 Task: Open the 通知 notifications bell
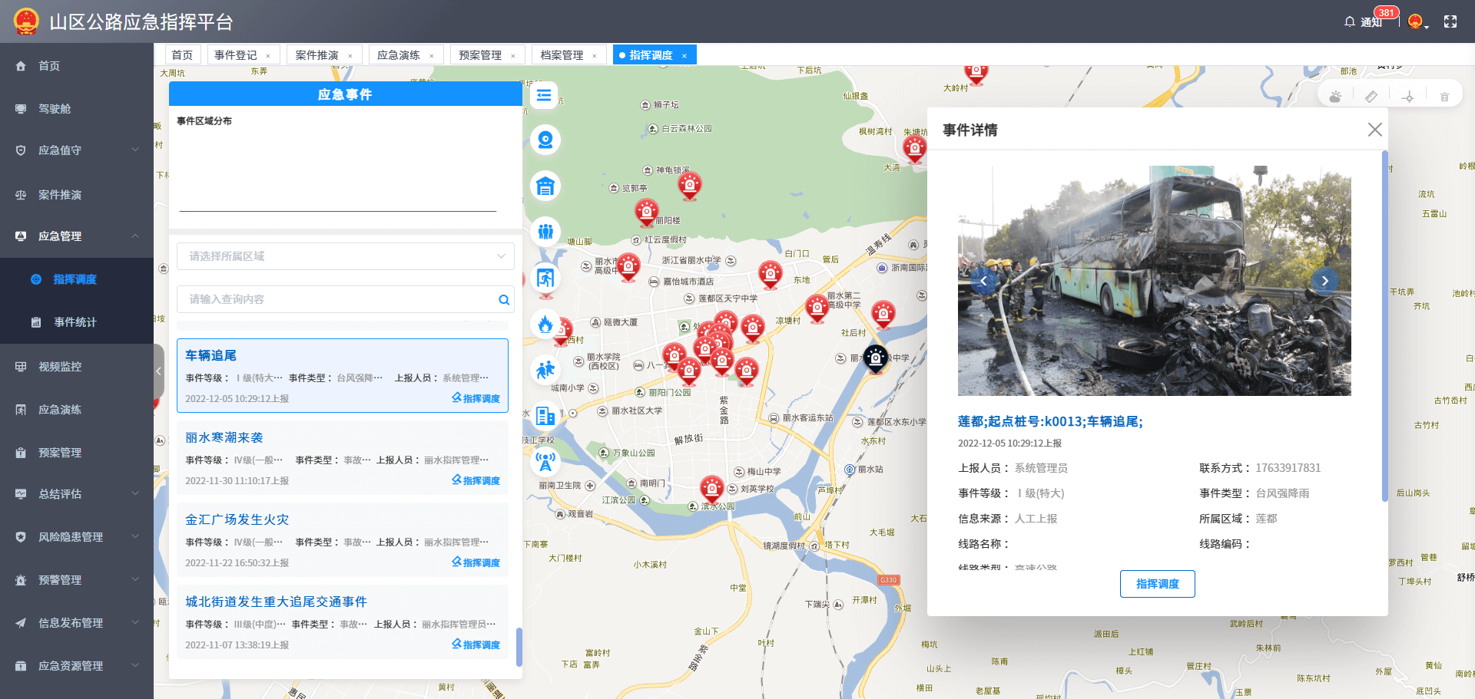tap(1363, 22)
